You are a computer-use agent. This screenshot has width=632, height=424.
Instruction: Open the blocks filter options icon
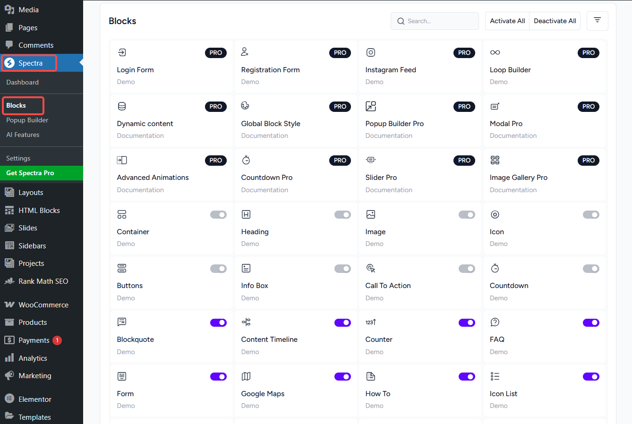click(x=597, y=21)
